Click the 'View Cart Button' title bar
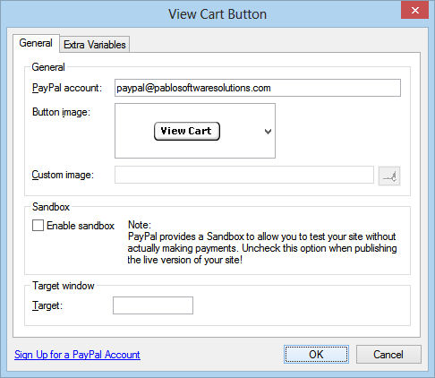Viewport: 435px width, 378px height. 217,14
